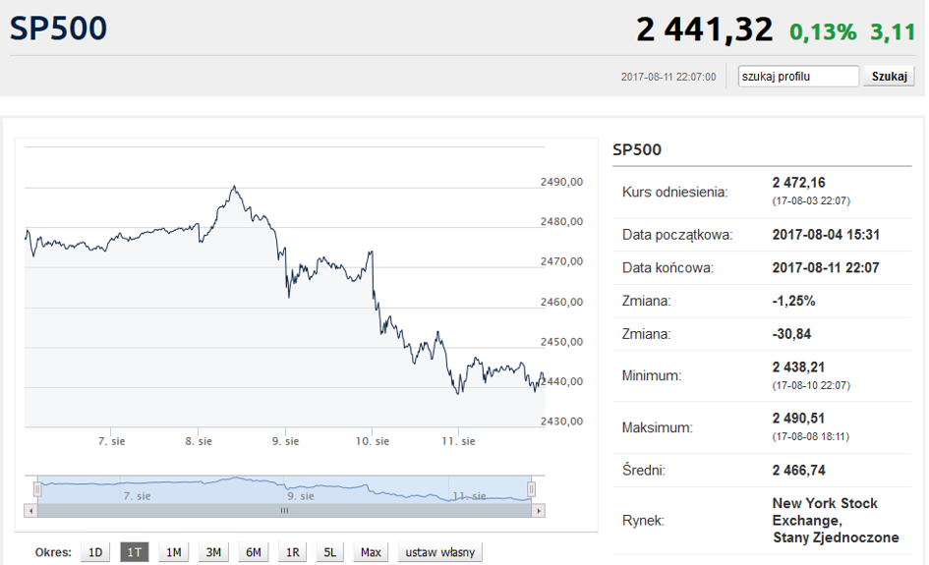Click the chart peak near 2490 on 8 sie
Viewport: 929px width, 565px height.
tap(234, 187)
